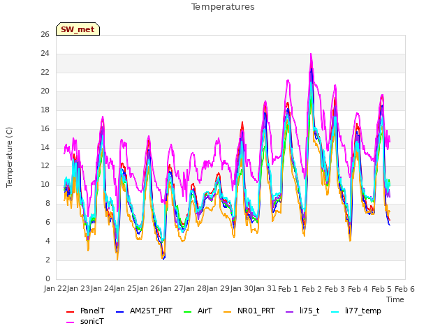Click the 0 y-axis tick label
This screenshot has height=335, width=447.
(47, 279)
